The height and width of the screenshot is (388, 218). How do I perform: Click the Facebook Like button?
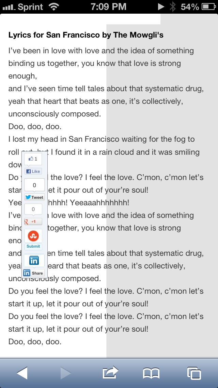click(x=33, y=171)
